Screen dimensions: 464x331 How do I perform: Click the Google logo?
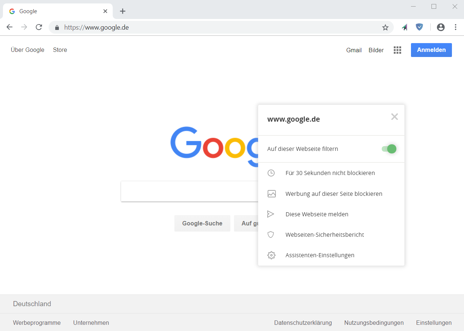[214, 146]
